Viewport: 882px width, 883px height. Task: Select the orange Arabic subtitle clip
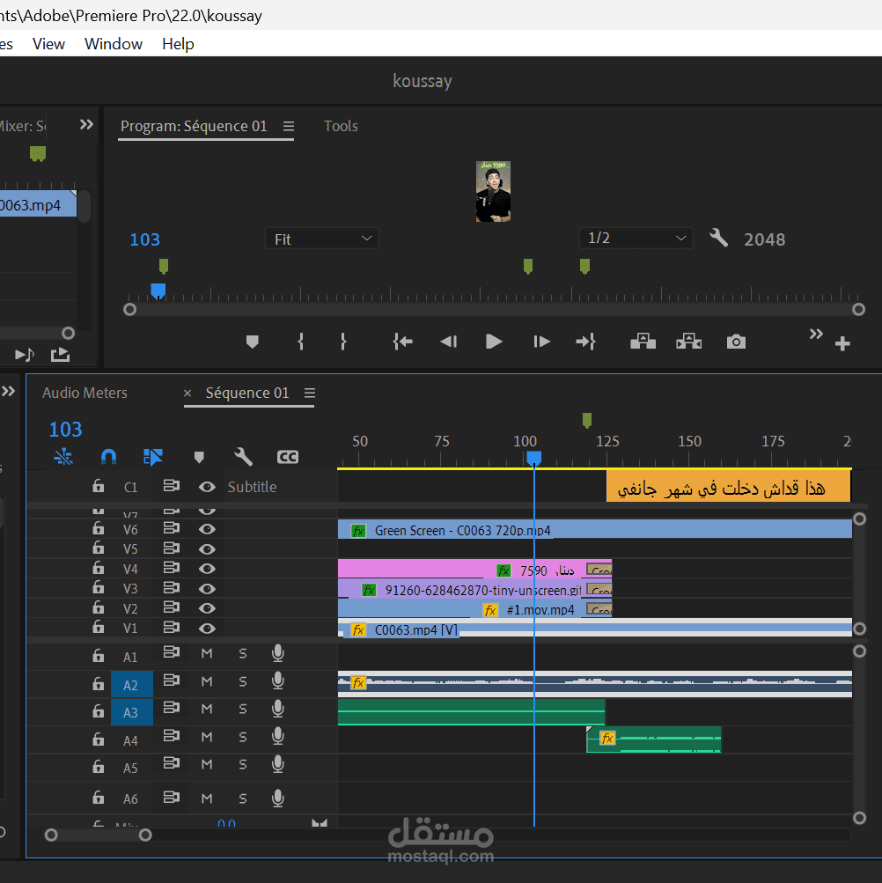pos(728,486)
